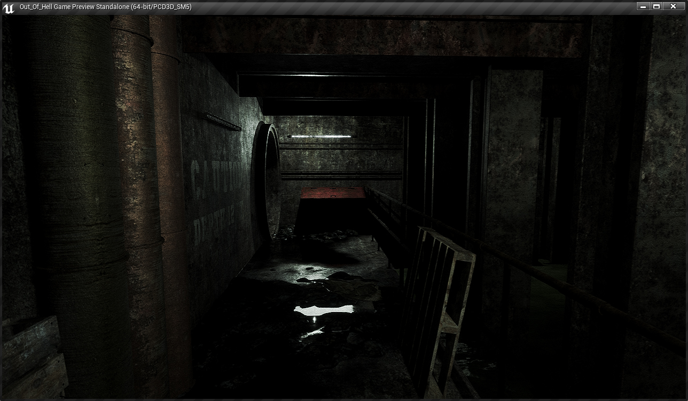Click the horizontal pipes on back wall
Viewport: 688px width, 401px height.
(341, 175)
